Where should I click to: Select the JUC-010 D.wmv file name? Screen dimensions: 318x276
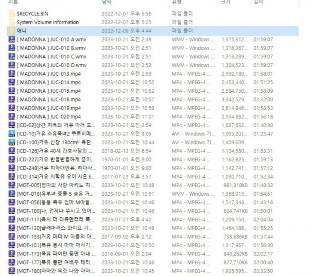click(51, 65)
